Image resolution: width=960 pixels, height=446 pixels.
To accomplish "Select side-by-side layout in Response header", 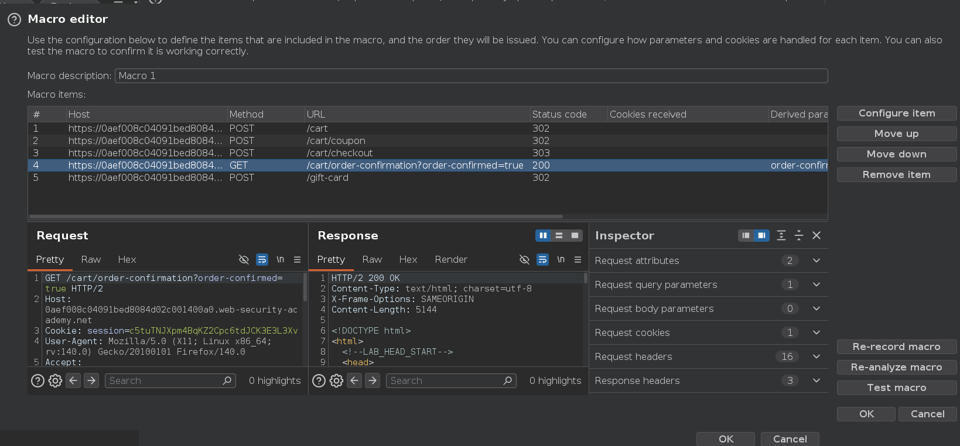I will (x=543, y=235).
